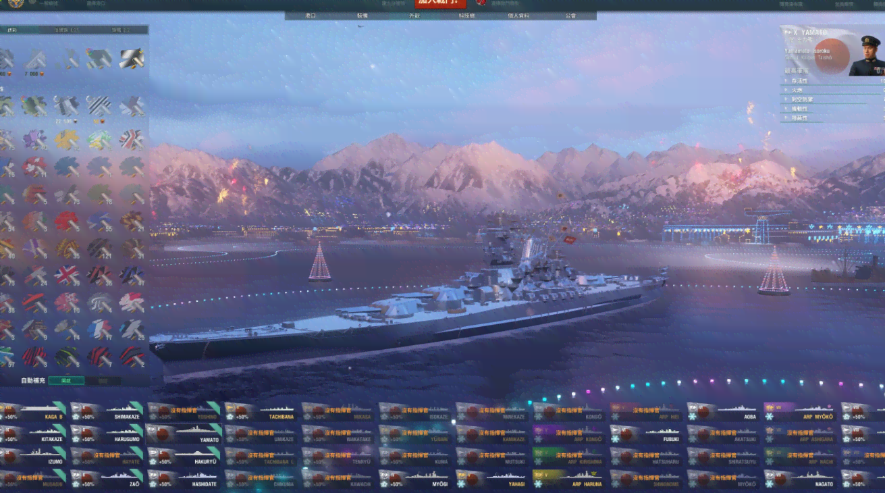Select the YAMATO ship in carousel
Viewport: 885px width, 493px height.
[x=184, y=434]
